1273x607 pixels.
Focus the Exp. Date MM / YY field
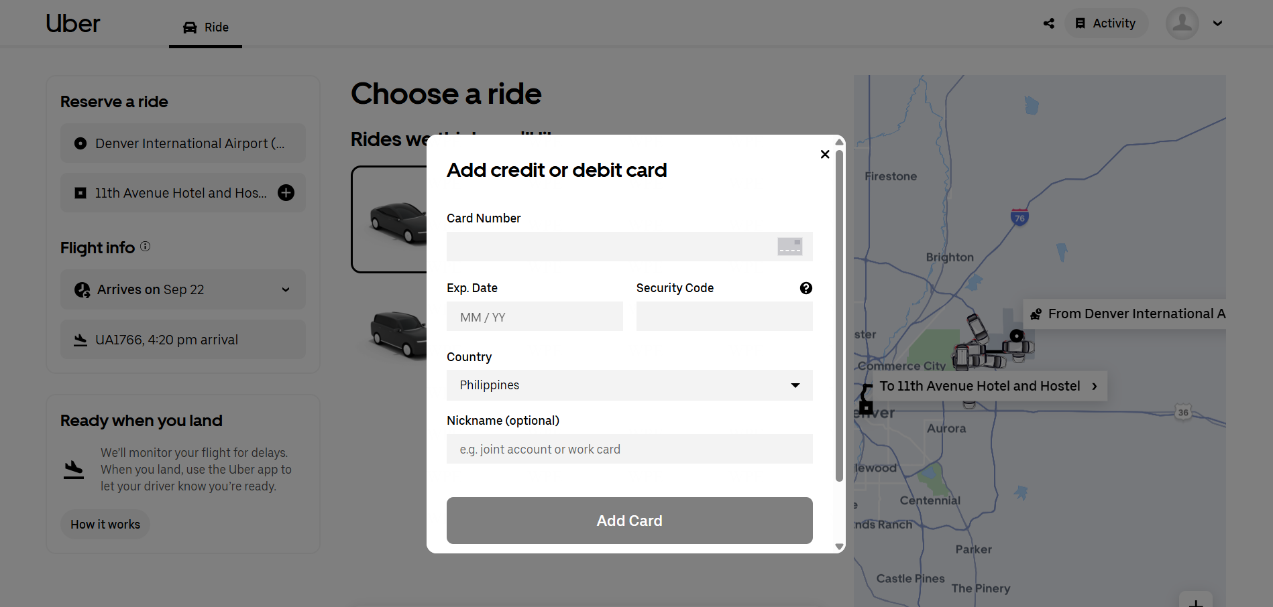coord(535,317)
